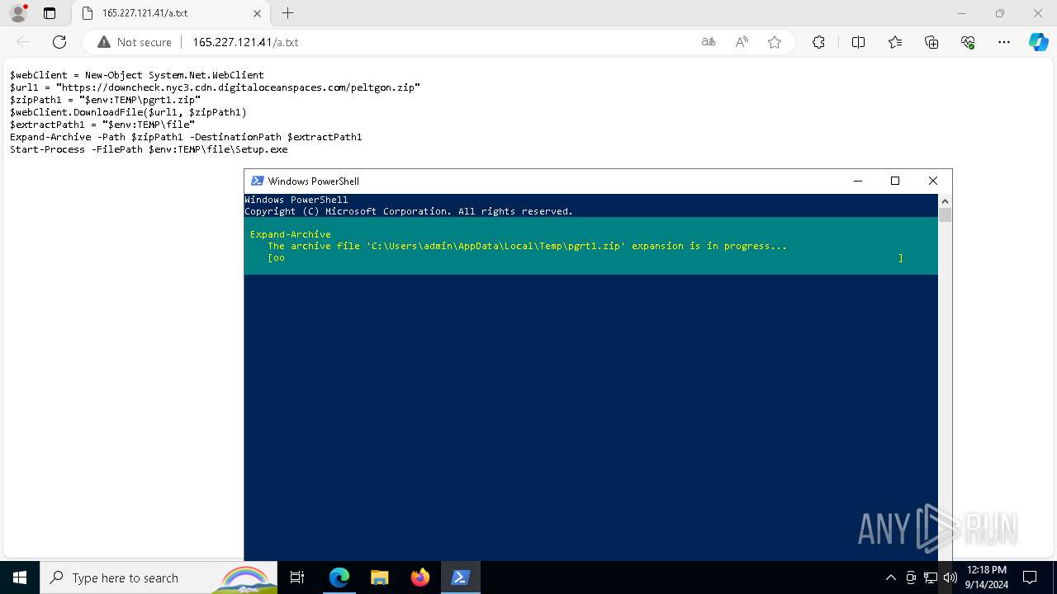The width and height of the screenshot is (1057, 594).
Task: Click the pgrt1.zip expansion message
Action: (527, 246)
